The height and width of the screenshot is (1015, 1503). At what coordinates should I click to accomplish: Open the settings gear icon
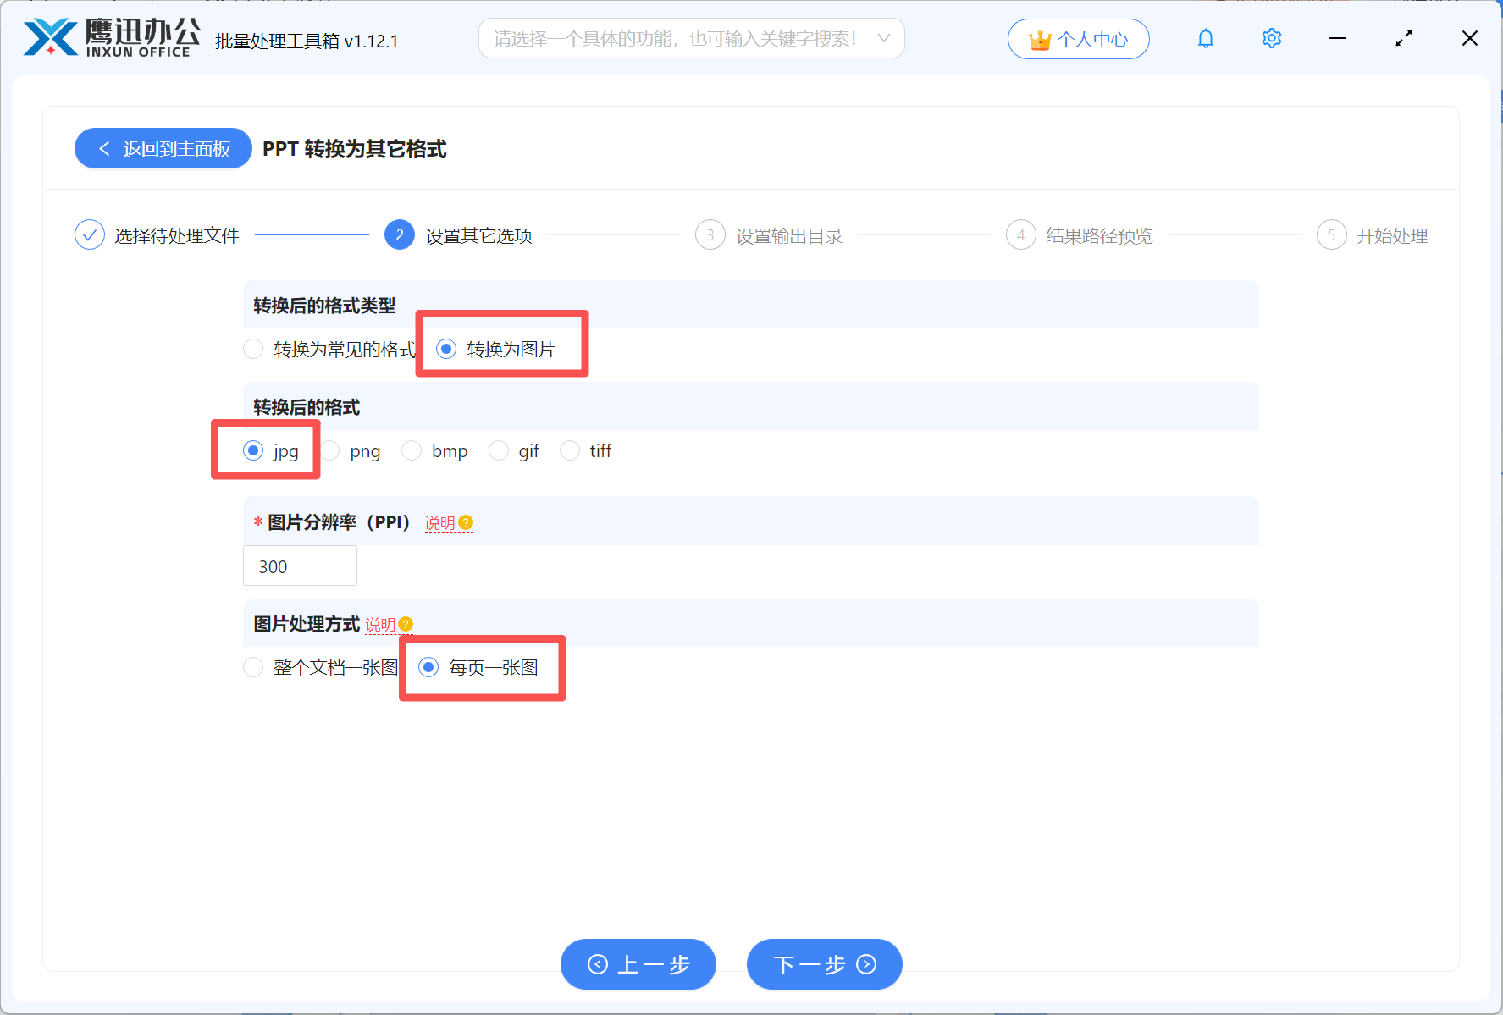pyautogui.click(x=1271, y=38)
